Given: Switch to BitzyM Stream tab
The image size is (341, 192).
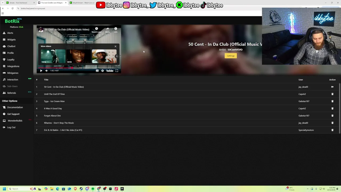Looking at the screenshot, I should [82, 3].
